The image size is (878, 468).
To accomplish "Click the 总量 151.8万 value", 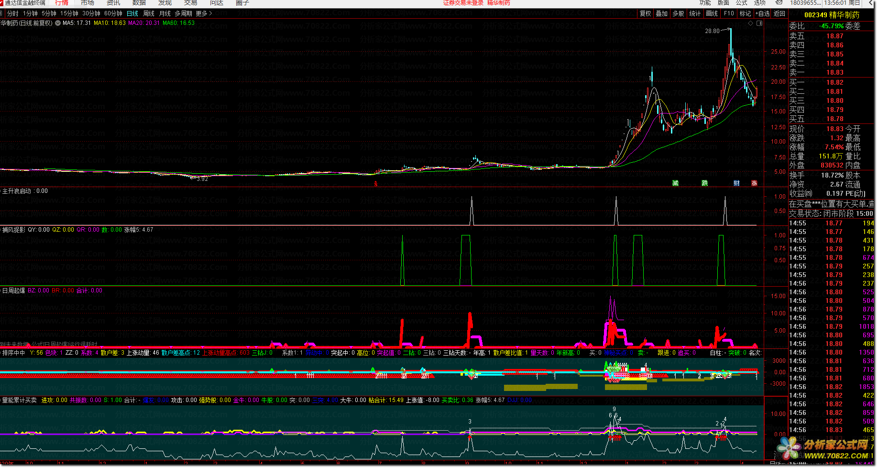I will (x=831, y=156).
